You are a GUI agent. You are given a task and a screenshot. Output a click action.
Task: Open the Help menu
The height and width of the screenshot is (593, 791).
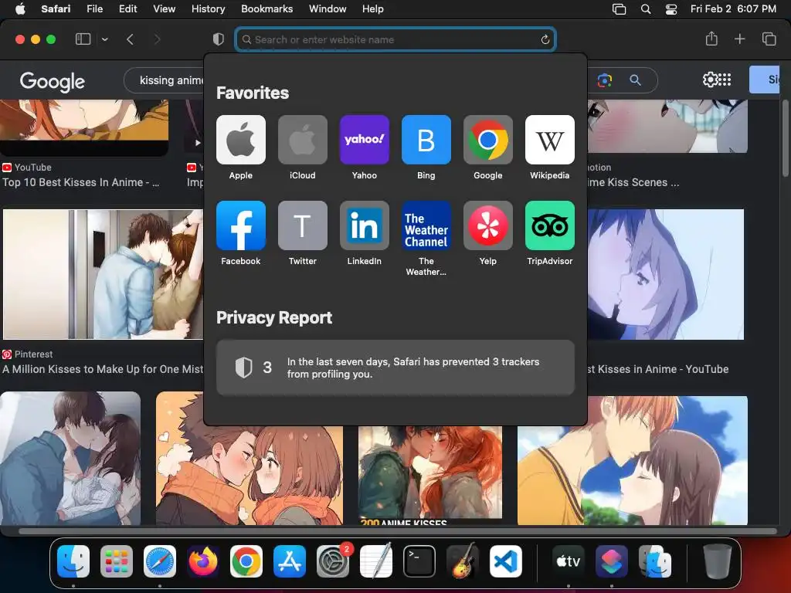[373, 9]
